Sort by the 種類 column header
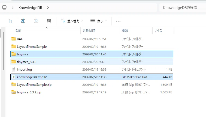The height and width of the screenshot is (117, 206). 125,30
